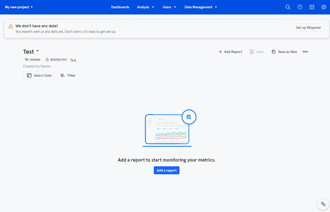Click the three-dot more options icon

pos(305,52)
